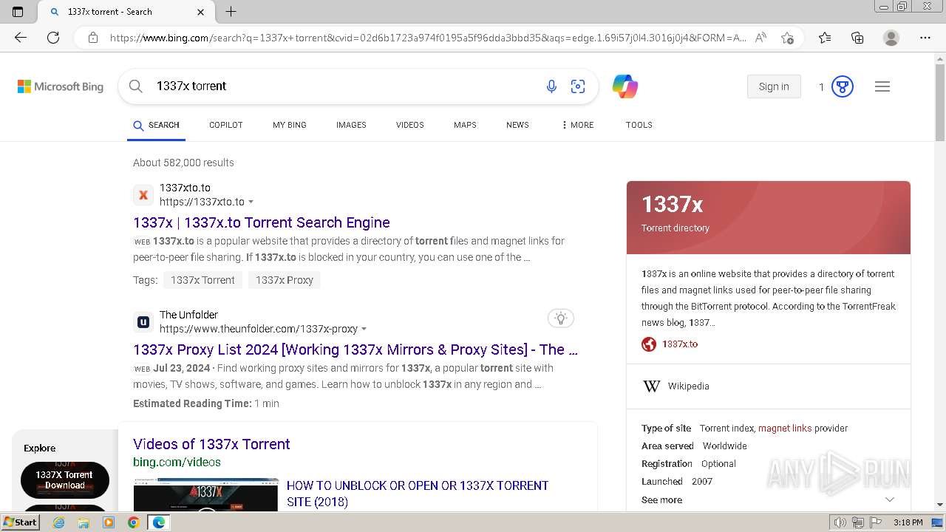The image size is (946, 532).
Task: Switch to the COPILOT tab
Action: 226,125
